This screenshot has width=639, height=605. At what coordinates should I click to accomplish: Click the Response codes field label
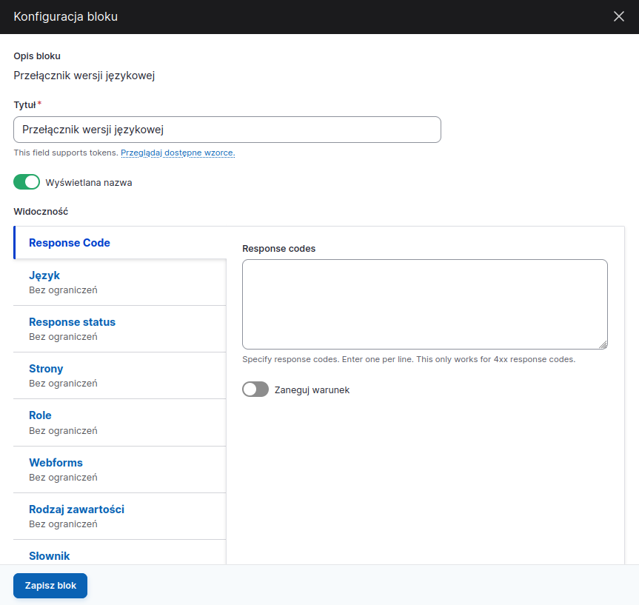pos(278,249)
